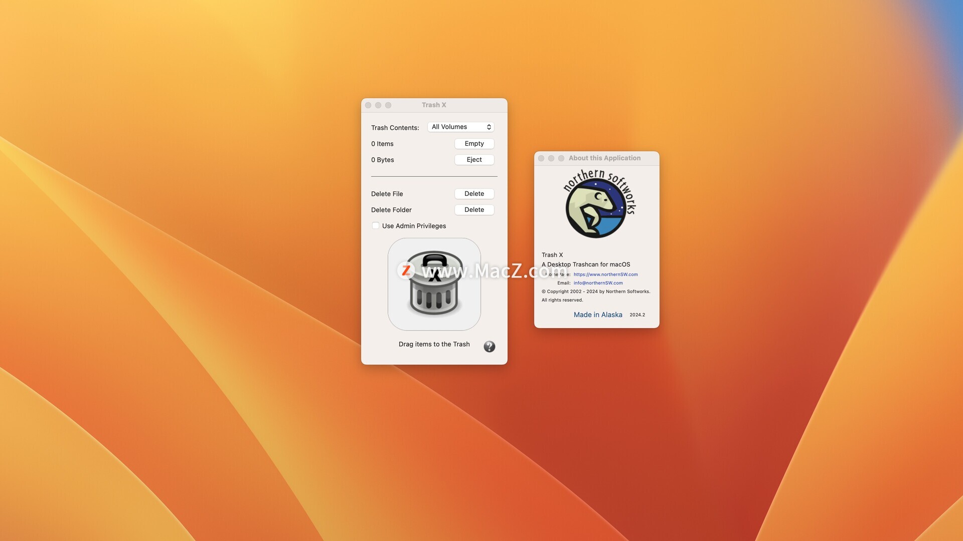The width and height of the screenshot is (963, 541).
Task: Click the Made in Alaska text
Action: [598, 315]
